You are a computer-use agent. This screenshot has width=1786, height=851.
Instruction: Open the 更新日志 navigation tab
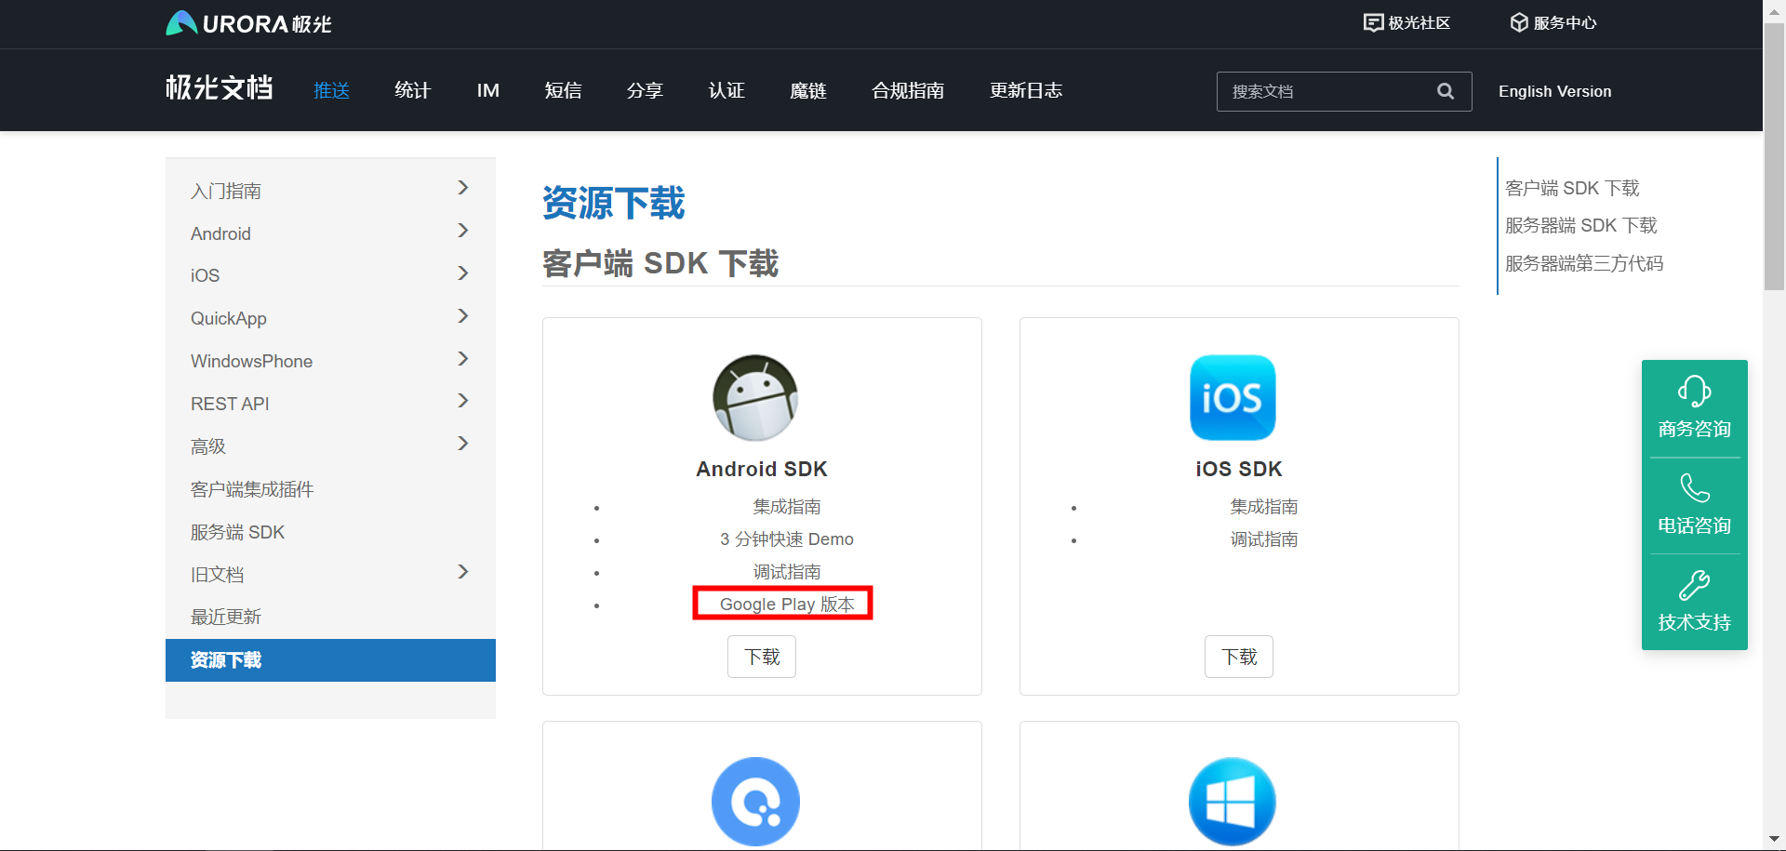(1025, 90)
